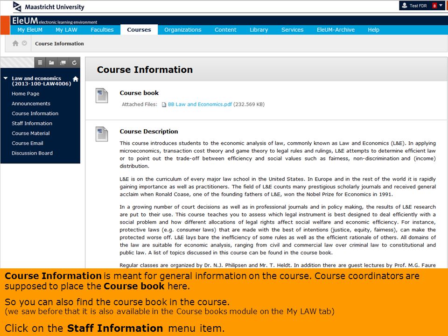Image resolution: width=448 pixels, height=336 pixels.
Task: Click the EleUM electronic learning environment logo
Action: pos(54,21)
